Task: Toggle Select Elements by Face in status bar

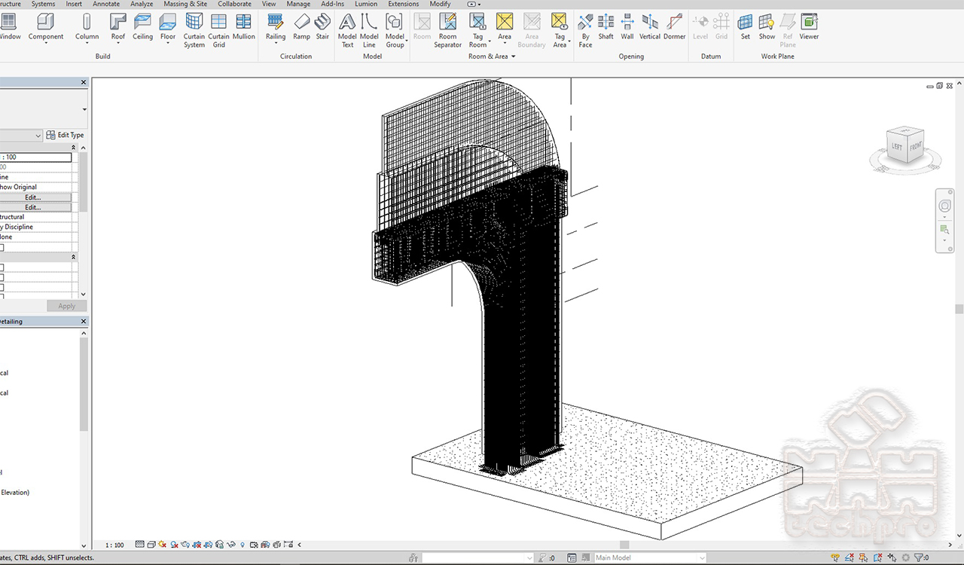Action: [878, 557]
